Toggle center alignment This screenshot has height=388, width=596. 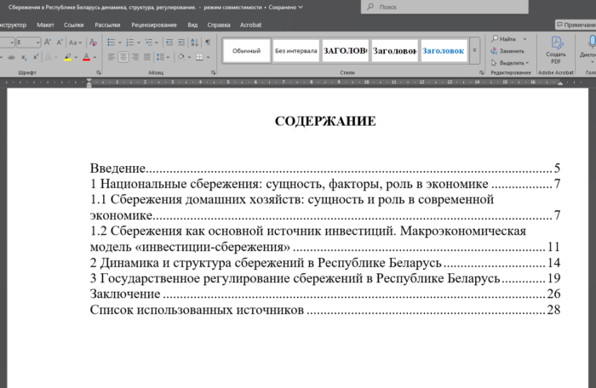(x=123, y=57)
